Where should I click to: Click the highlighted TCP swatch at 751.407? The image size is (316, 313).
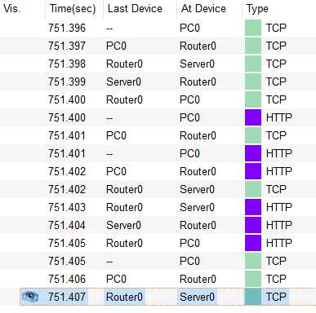pyautogui.click(x=253, y=297)
